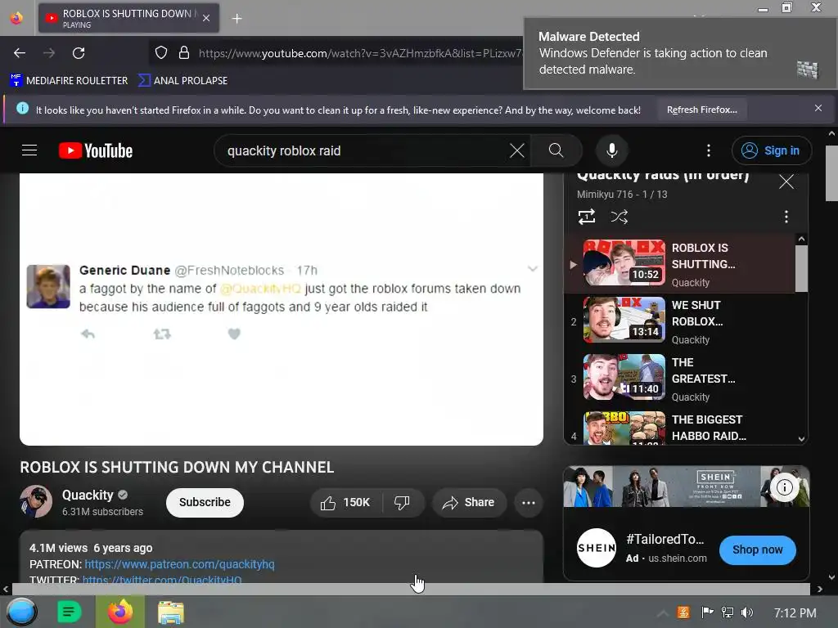Screen dimensions: 838x628
Task: Dislike the video with thumbs down
Action: (x=402, y=503)
